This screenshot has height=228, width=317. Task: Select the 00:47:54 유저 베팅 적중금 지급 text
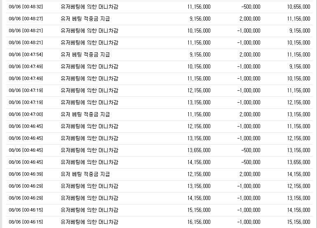(x=85, y=54)
